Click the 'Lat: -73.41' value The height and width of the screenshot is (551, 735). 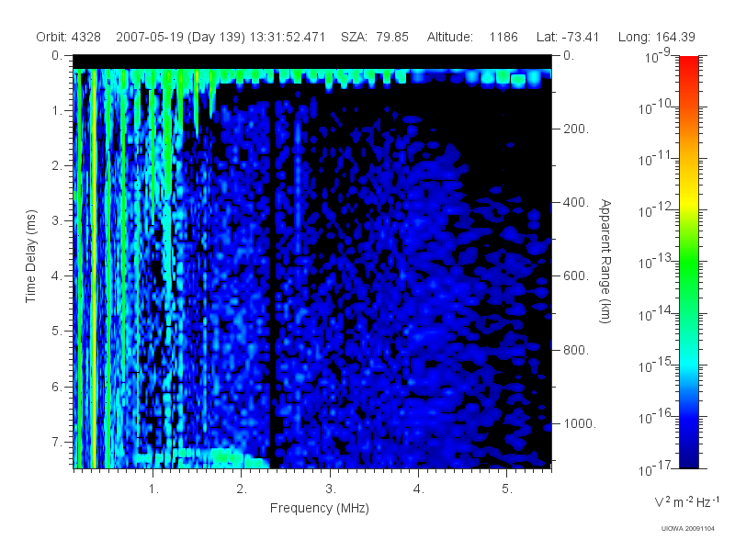coord(568,37)
